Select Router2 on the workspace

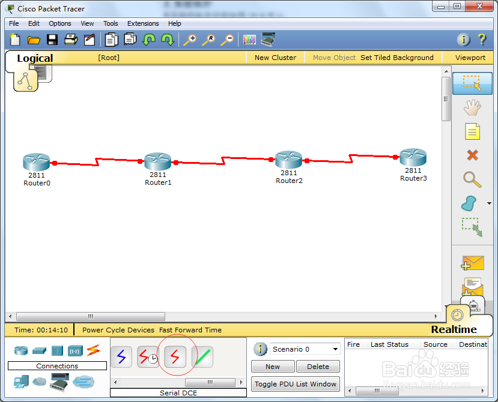point(289,160)
